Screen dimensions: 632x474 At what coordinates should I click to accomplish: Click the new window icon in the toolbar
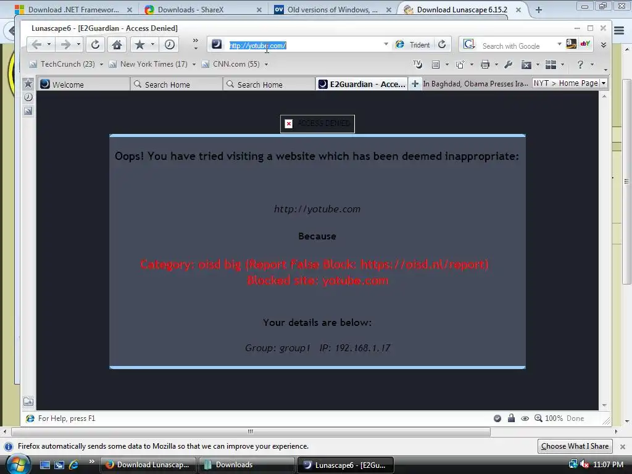pyautogui.click(x=460, y=64)
